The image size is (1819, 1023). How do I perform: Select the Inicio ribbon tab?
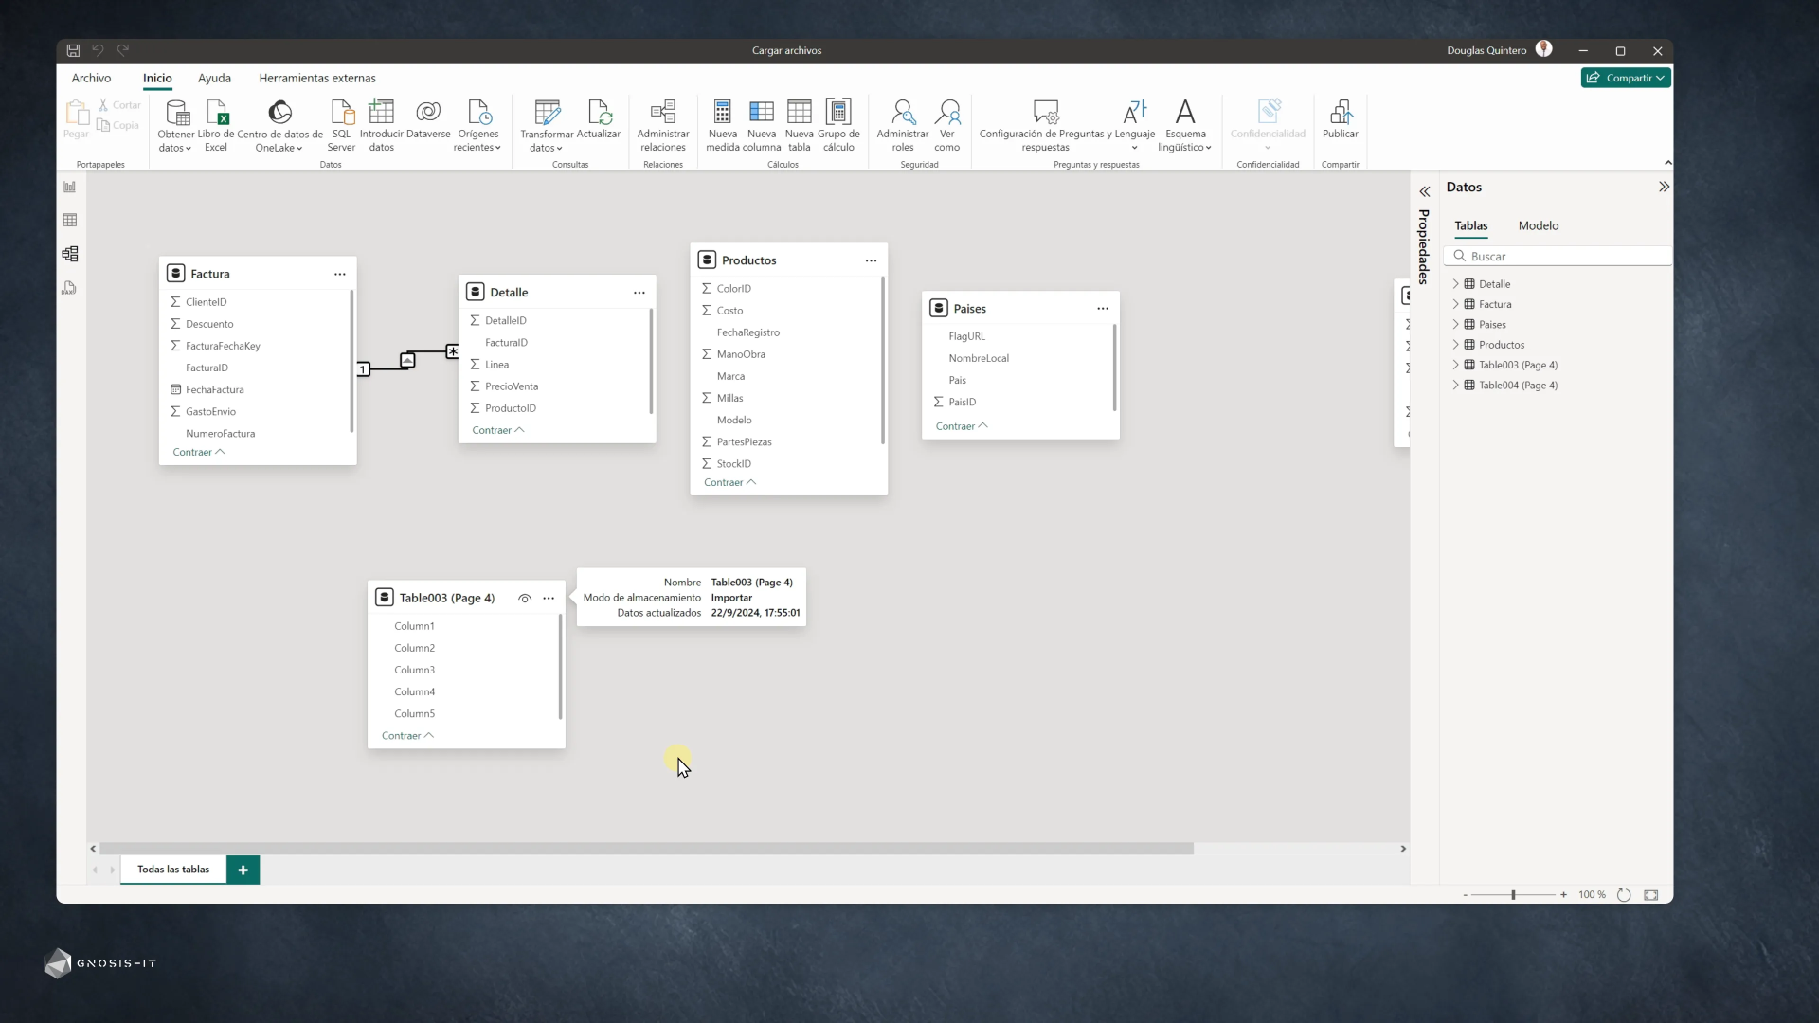click(x=157, y=78)
